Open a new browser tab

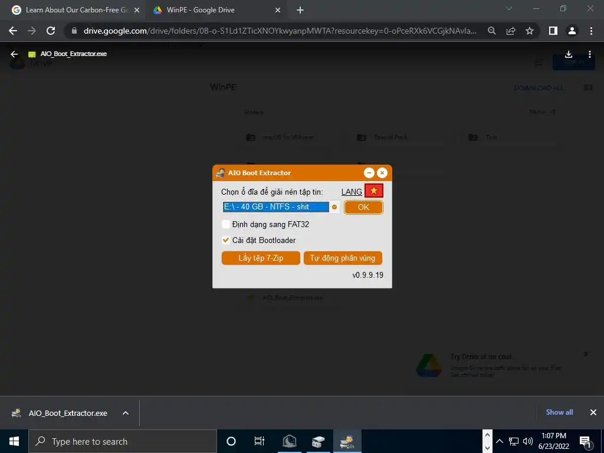[300, 11]
